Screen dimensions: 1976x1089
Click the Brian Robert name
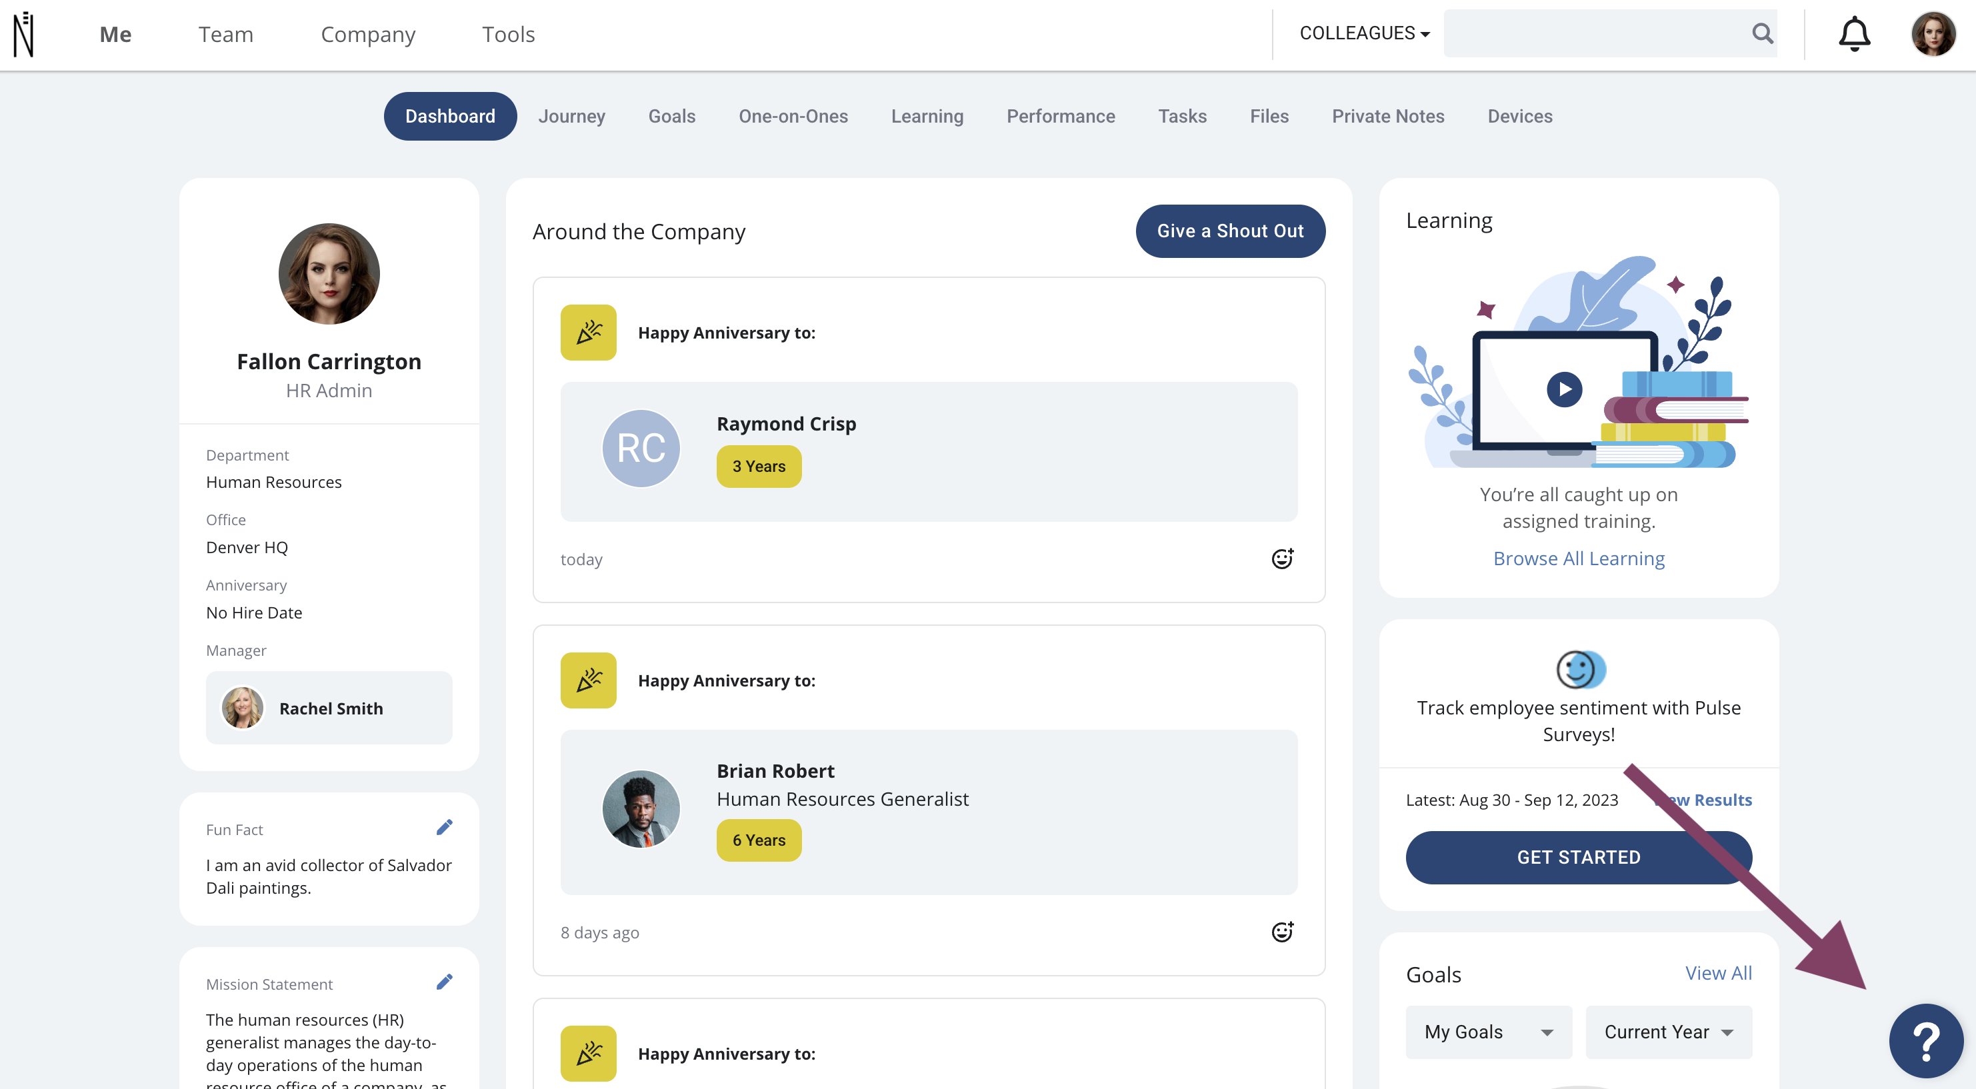pyautogui.click(x=775, y=770)
